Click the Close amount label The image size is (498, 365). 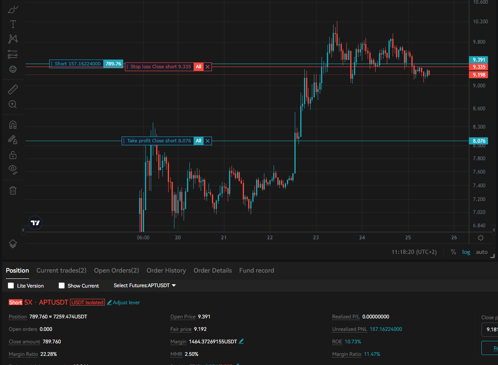point(25,342)
